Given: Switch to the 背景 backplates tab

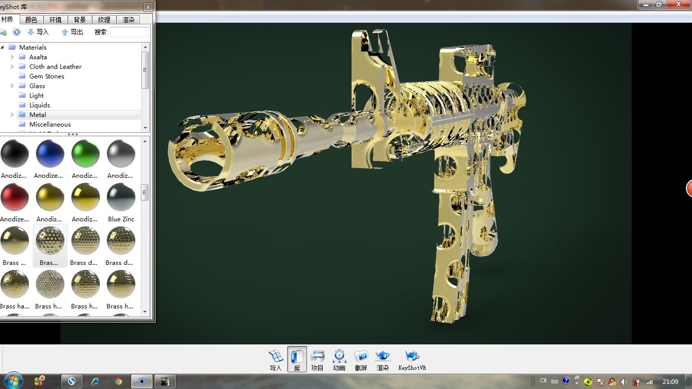Looking at the screenshot, I should (x=80, y=20).
